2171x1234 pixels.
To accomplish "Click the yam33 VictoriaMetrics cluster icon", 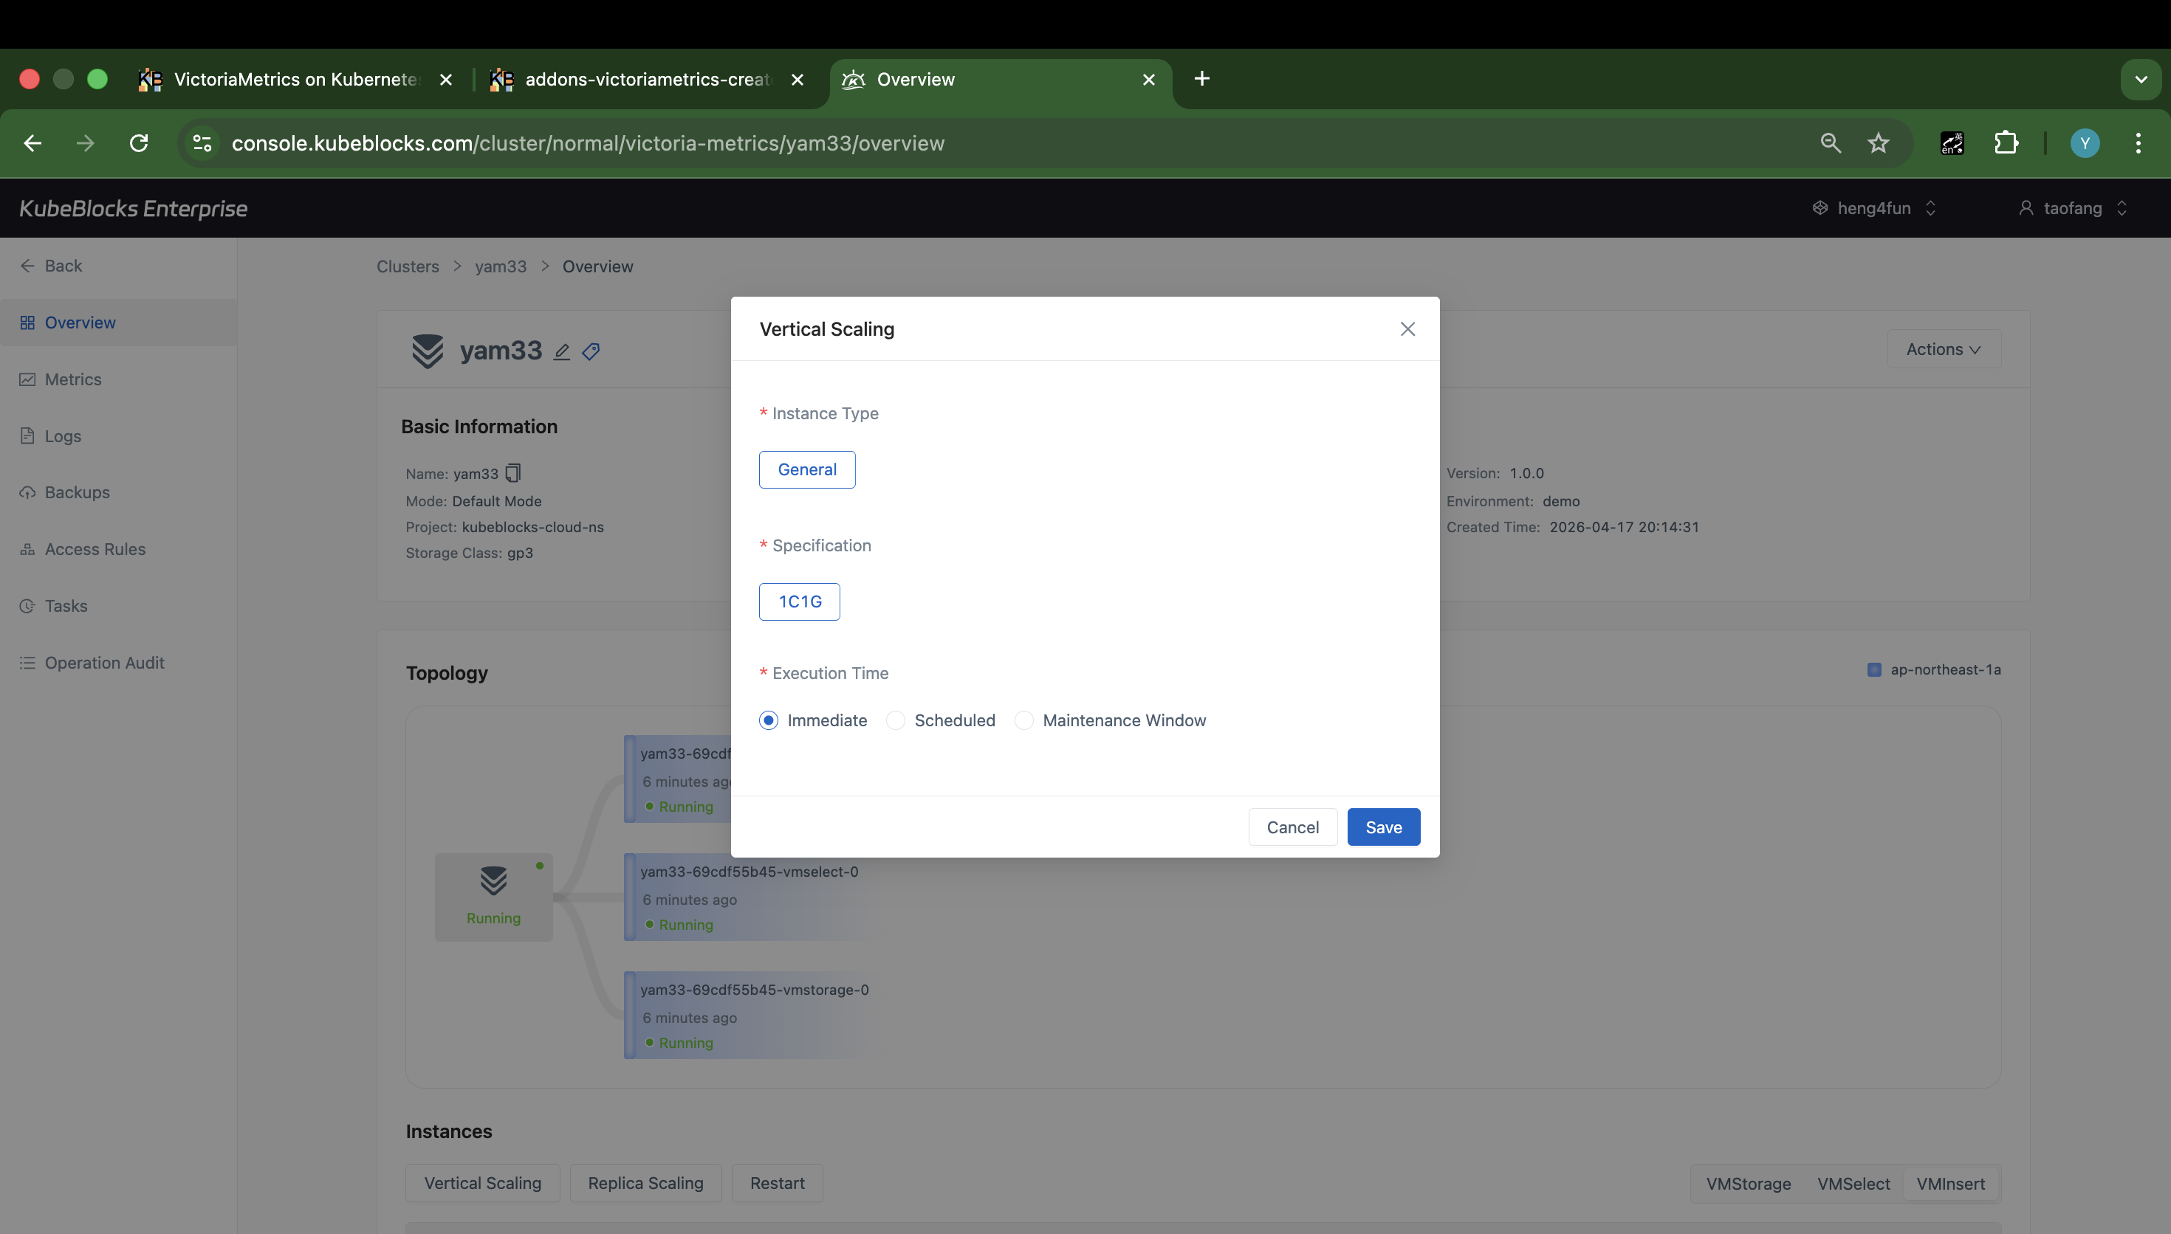I will coord(428,351).
